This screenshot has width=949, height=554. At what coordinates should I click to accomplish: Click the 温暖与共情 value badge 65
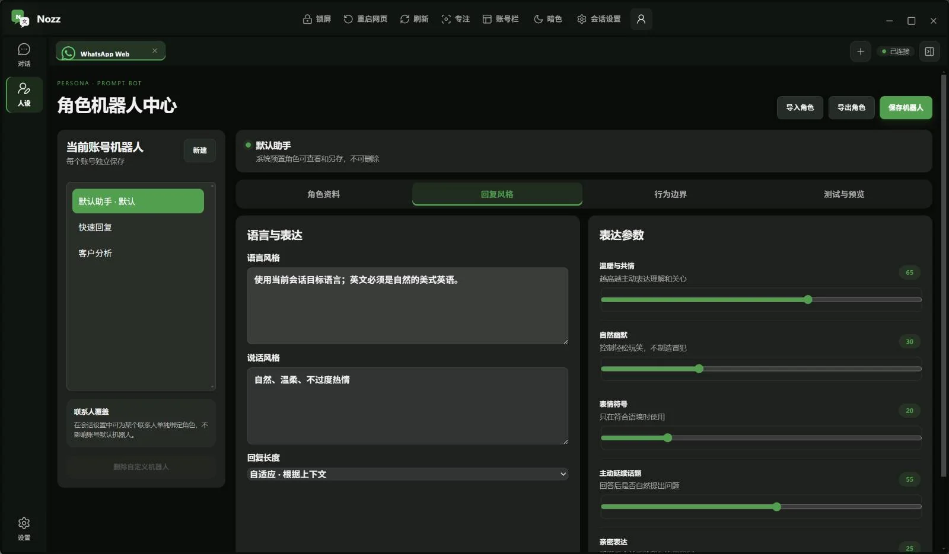(909, 273)
